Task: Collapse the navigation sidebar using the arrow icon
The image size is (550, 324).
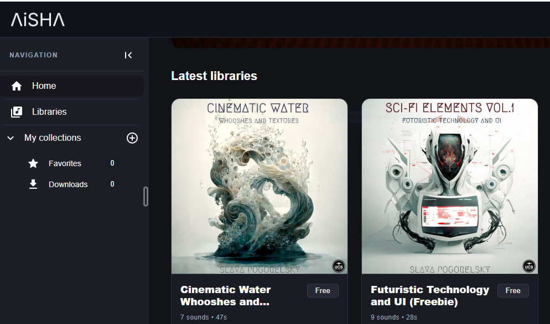Action: 128,55
